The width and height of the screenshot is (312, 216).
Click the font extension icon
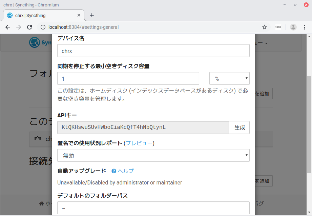pyautogui.click(x=278, y=27)
